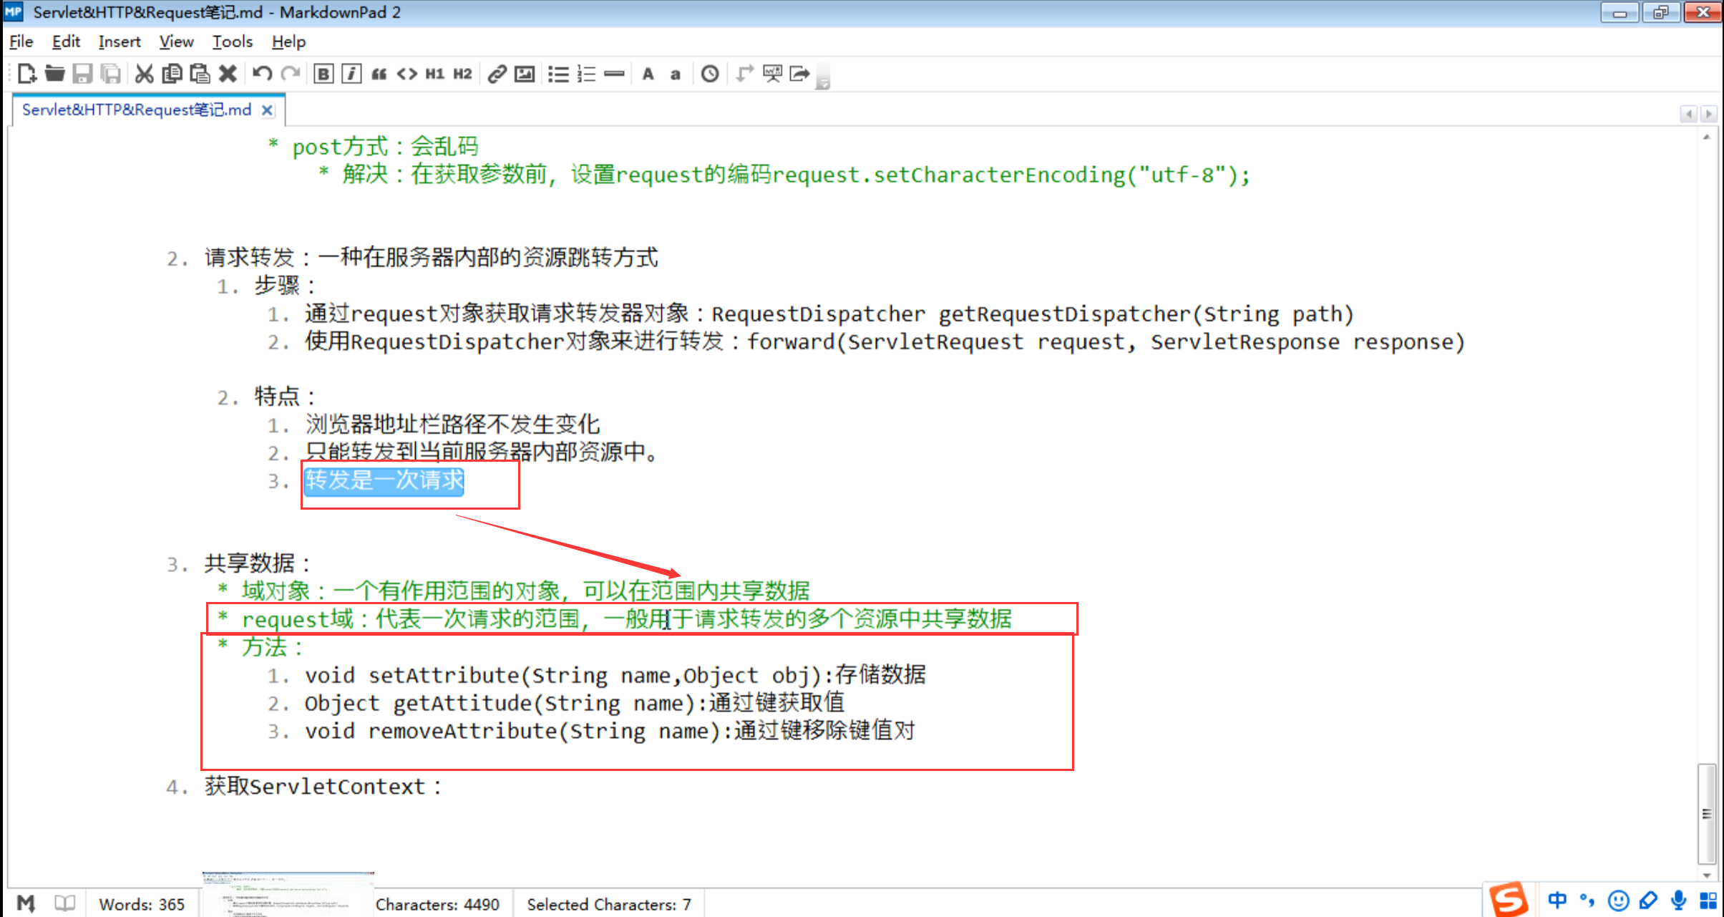
Task: Click the tab strip scroll-right arrow
Action: pyautogui.click(x=1708, y=114)
